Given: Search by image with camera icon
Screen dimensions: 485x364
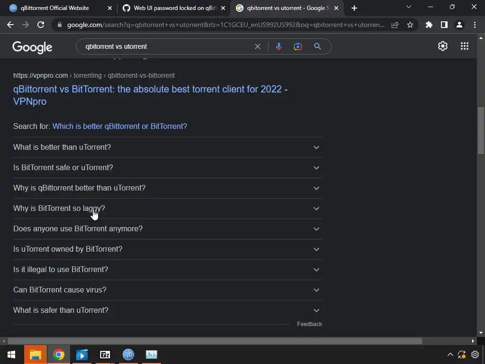Looking at the screenshot, I should pos(298,46).
